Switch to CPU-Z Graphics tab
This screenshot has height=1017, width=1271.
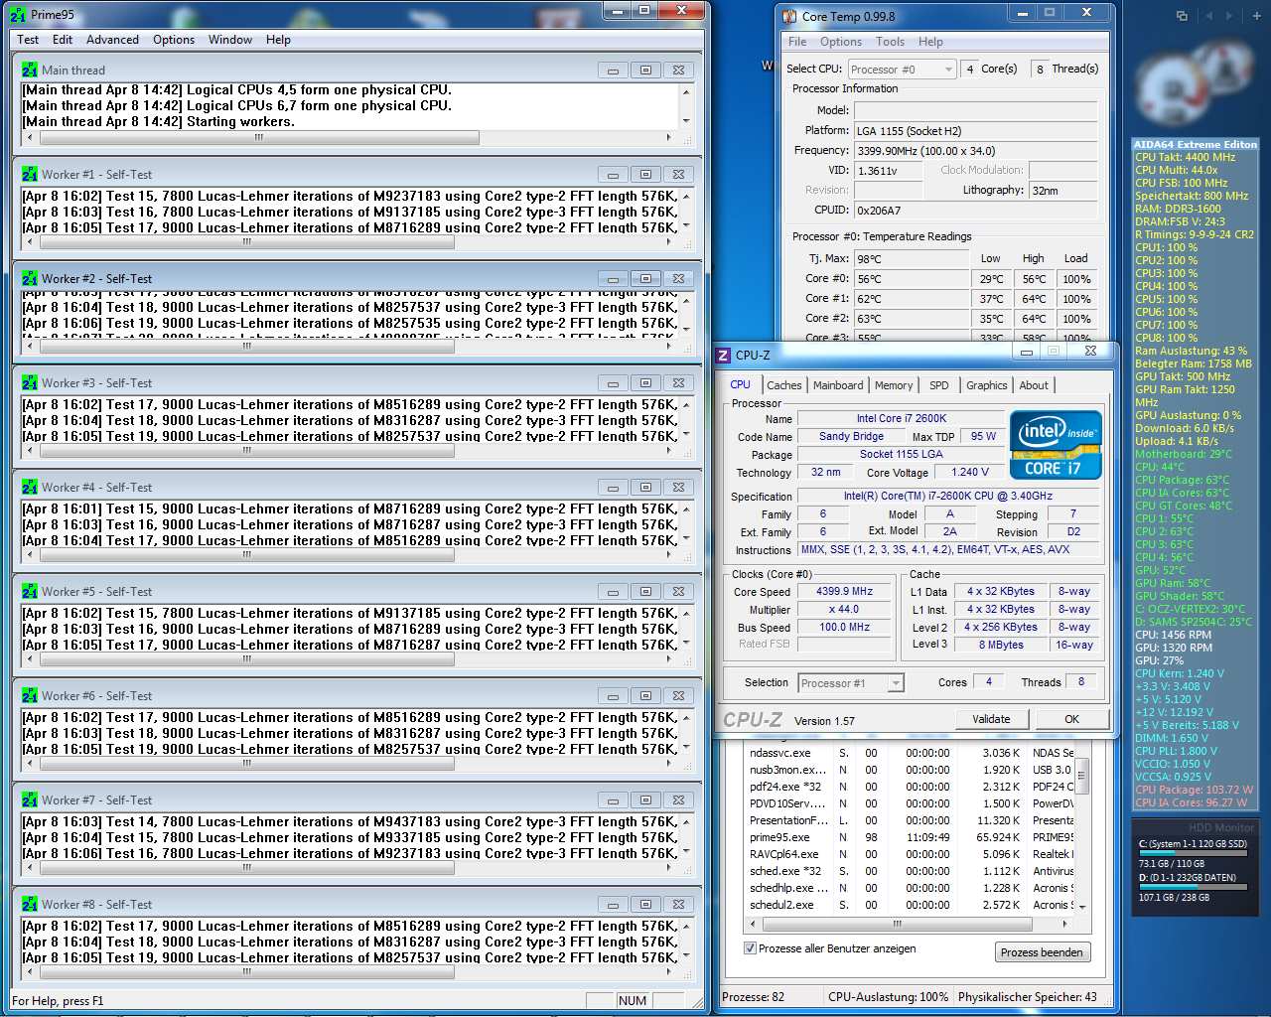pyautogui.click(x=986, y=385)
